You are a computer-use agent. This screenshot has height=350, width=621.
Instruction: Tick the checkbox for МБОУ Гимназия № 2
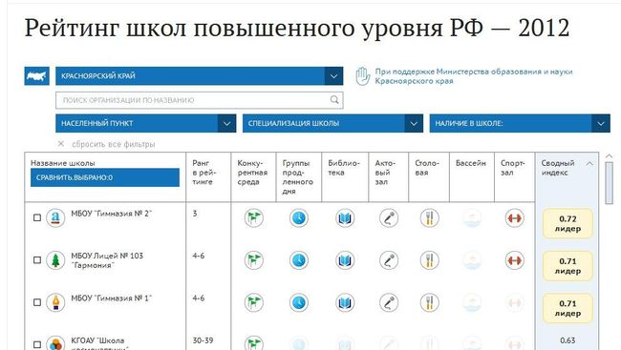point(37,217)
